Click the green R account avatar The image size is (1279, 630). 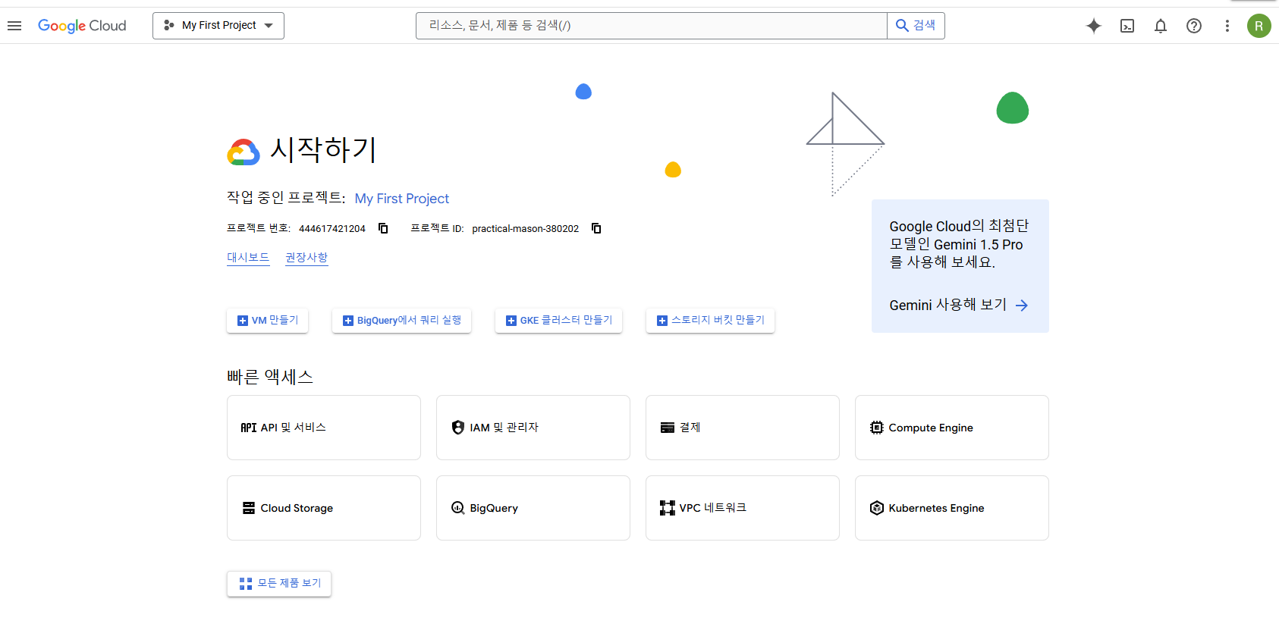[x=1259, y=26]
